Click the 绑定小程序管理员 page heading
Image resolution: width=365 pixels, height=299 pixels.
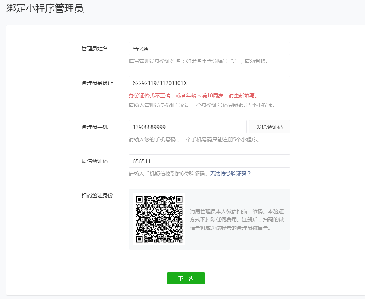45,9
